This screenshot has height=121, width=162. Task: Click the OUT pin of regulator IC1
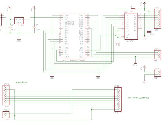pos(21,19)
